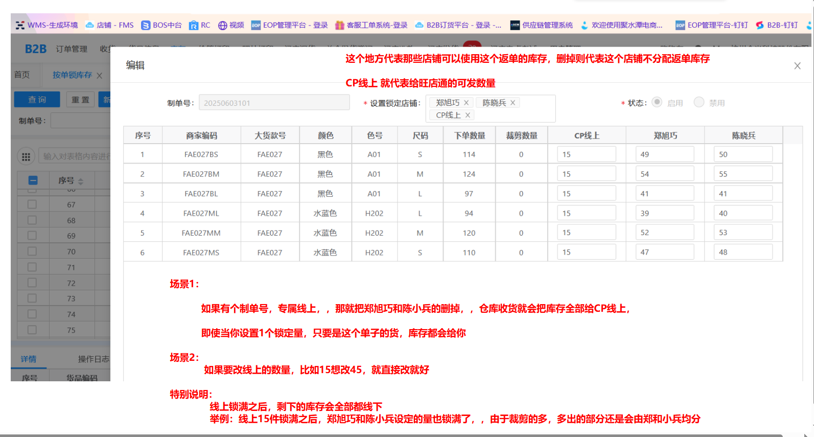814x437 pixels.
Task: Close the 编辑 dialog
Action: click(797, 66)
